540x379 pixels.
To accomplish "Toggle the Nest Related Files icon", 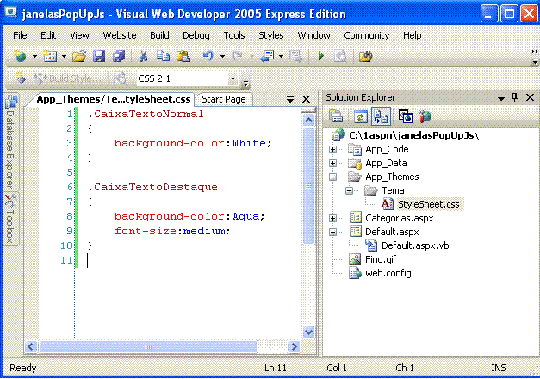I will pyautogui.click(x=381, y=116).
